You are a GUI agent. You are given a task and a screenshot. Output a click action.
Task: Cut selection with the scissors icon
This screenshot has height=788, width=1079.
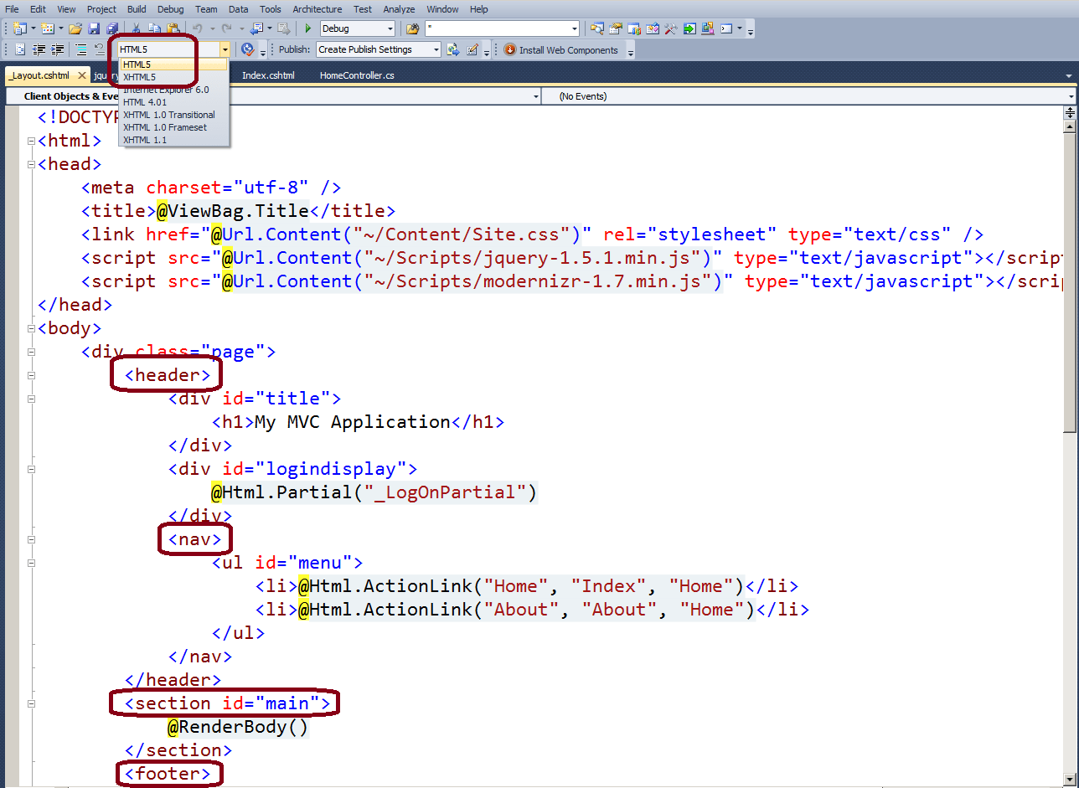click(136, 28)
